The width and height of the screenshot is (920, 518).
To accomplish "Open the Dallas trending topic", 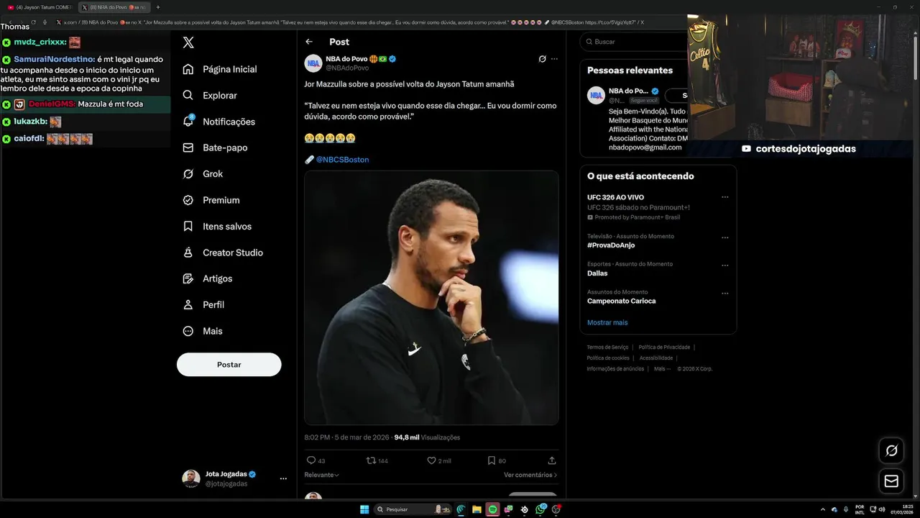I will click(x=597, y=273).
